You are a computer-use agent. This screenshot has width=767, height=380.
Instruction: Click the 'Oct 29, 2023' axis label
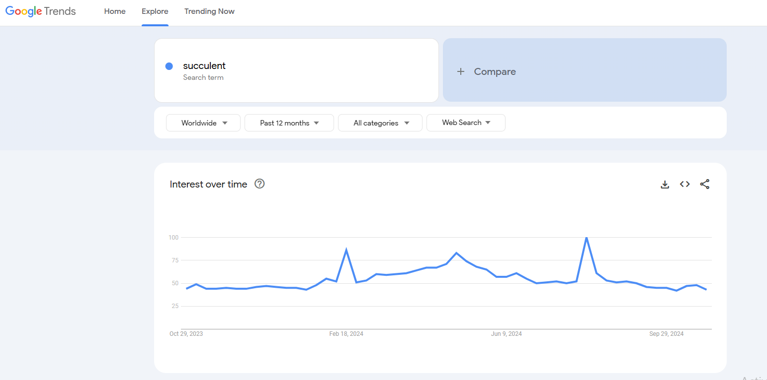[186, 334]
